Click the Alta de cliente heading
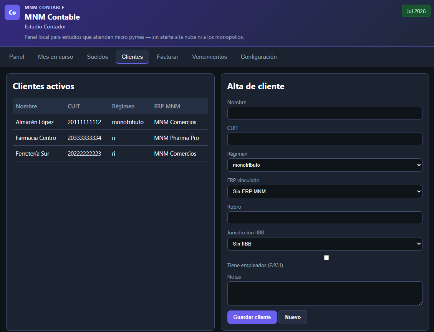This screenshot has width=434, height=332. [x=256, y=86]
